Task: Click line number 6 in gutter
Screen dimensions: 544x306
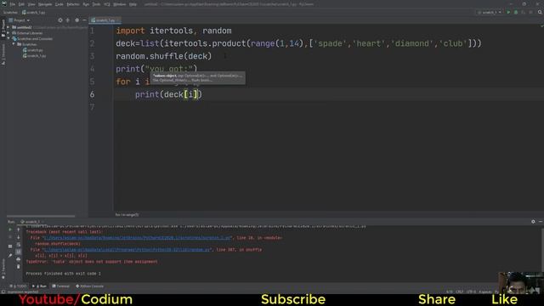Action: pyautogui.click(x=92, y=94)
